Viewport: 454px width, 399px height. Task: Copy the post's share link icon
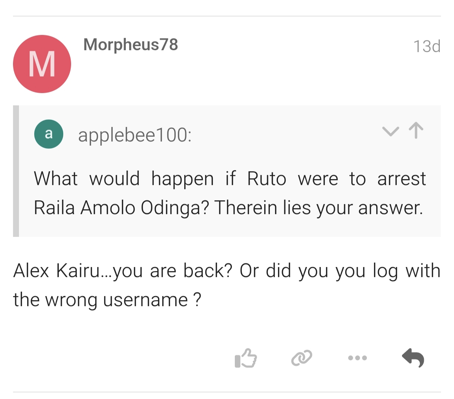click(301, 358)
